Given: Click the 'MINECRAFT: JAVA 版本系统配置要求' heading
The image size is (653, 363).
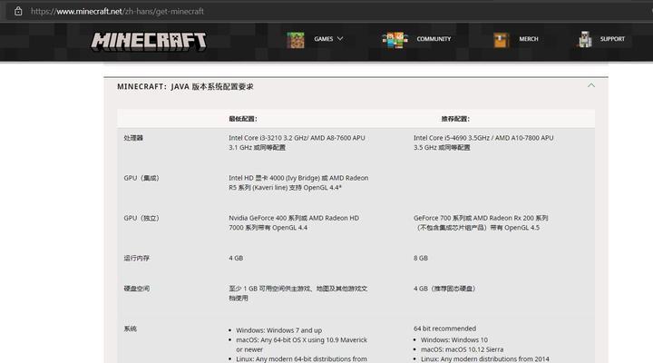Looking at the screenshot, I should pyautogui.click(x=185, y=87).
